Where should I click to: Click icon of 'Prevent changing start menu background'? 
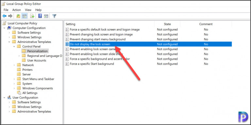[67, 39]
